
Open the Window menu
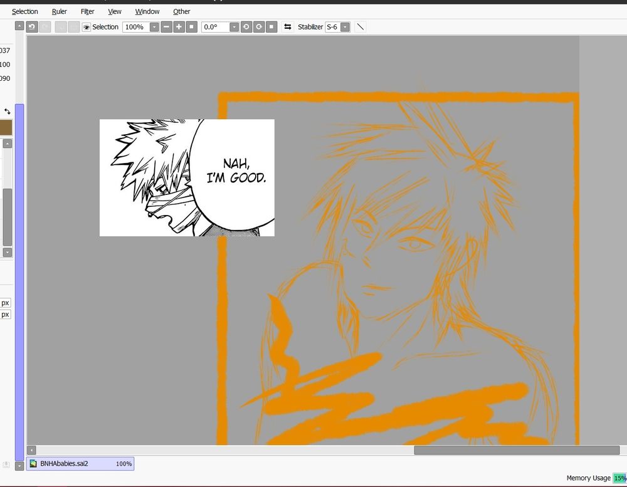coord(147,11)
